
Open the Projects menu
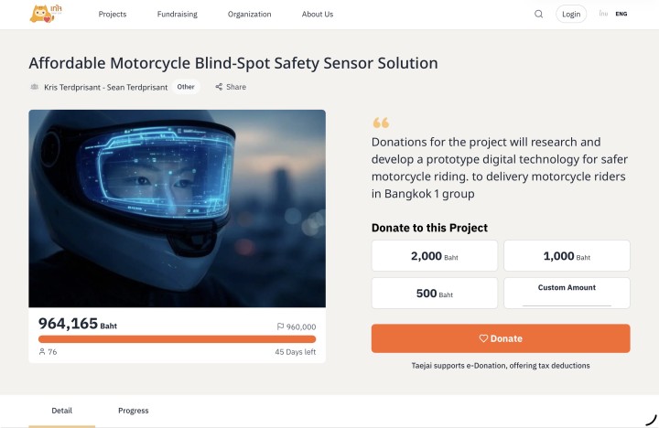[x=113, y=14]
